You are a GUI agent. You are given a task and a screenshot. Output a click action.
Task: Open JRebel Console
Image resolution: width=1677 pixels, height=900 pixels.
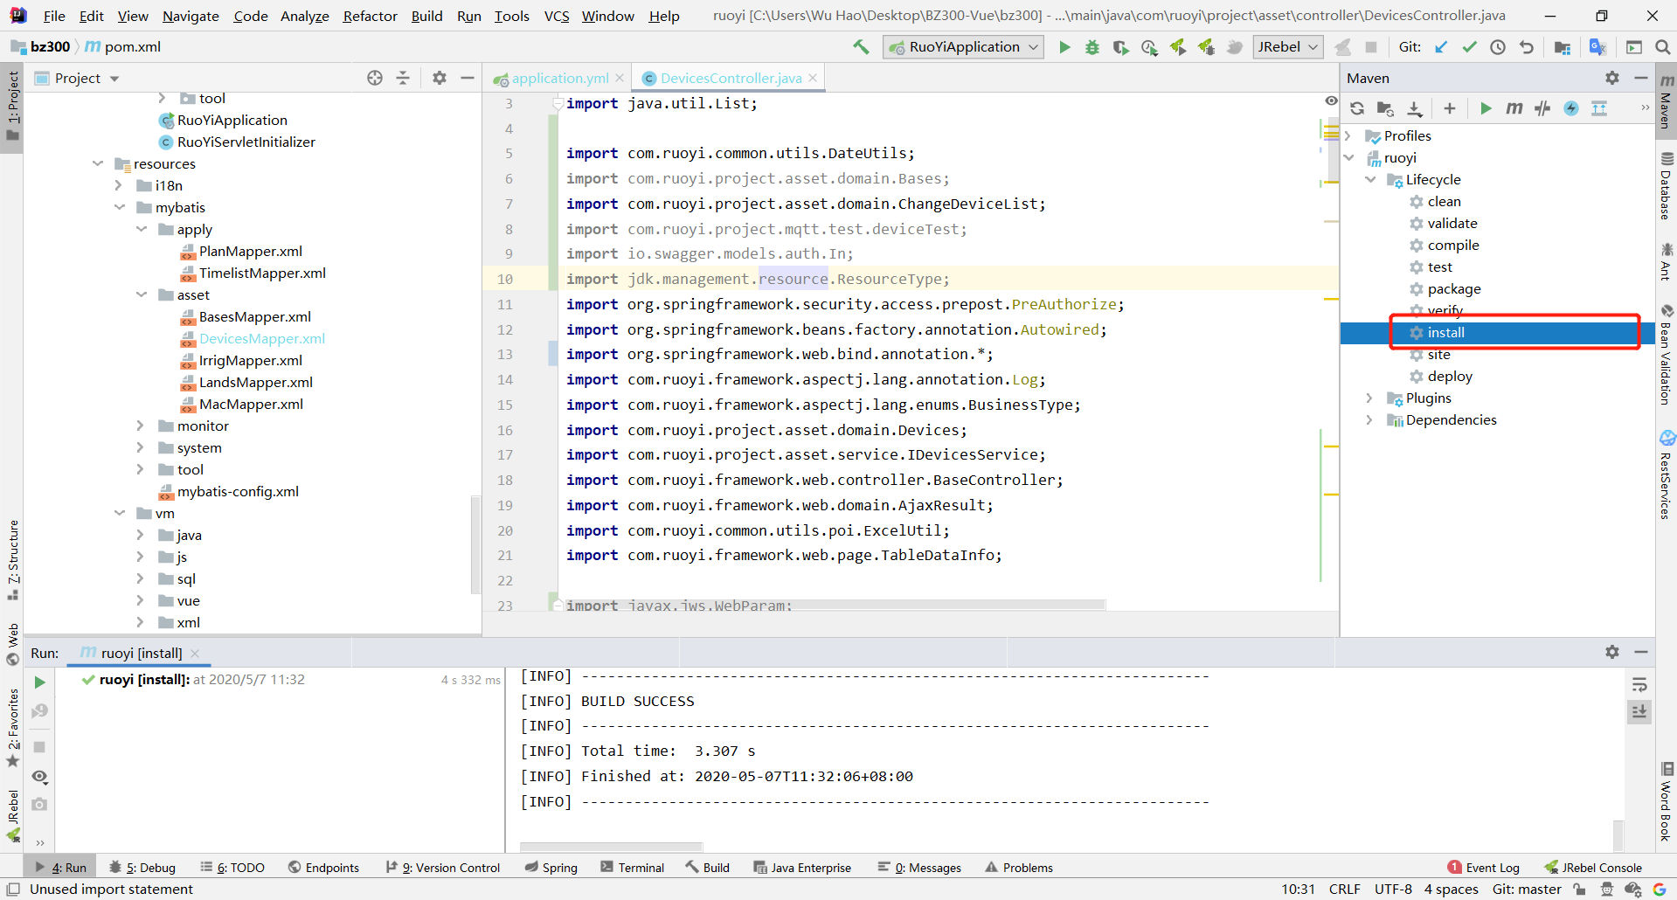pos(1593,868)
